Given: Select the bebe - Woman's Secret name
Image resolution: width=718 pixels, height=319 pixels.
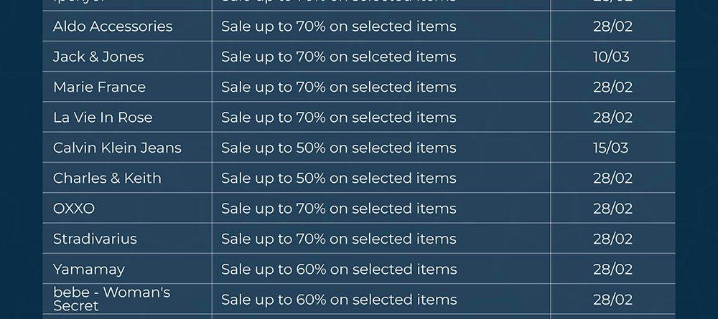Looking at the screenshot, I should (111, 299).
